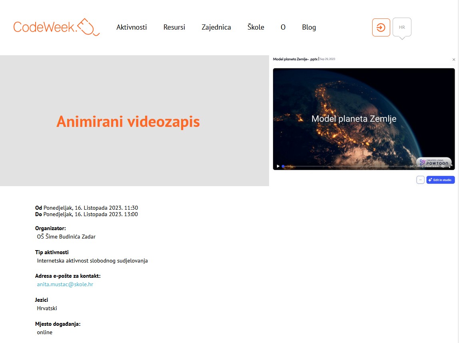The image size is (459, 343).
Task: Click the orange login arrow icon
Action: coord(381,27)
